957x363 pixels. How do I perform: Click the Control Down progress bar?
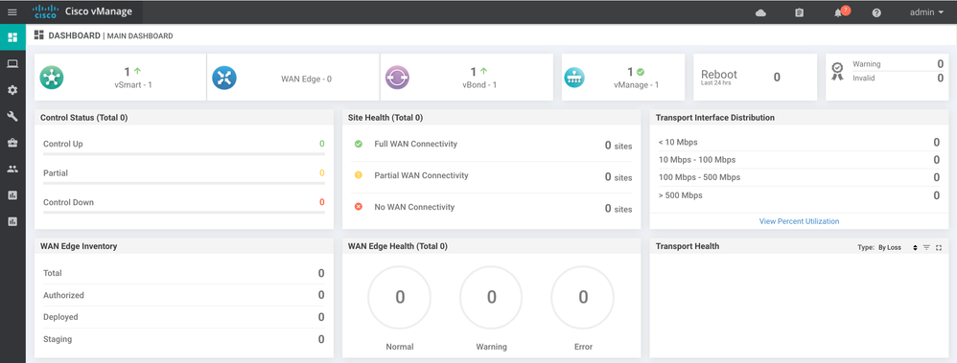184,213
